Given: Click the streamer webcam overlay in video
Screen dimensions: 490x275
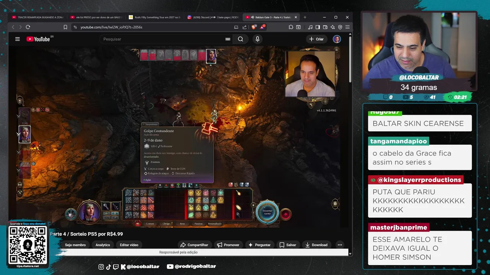Looking at the screenshot, I should [310, 74].
